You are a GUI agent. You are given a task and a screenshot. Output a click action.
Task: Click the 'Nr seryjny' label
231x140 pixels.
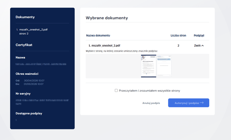point(23,94)
